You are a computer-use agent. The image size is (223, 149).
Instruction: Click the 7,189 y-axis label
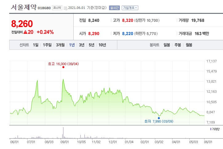(x=211, y=122)
